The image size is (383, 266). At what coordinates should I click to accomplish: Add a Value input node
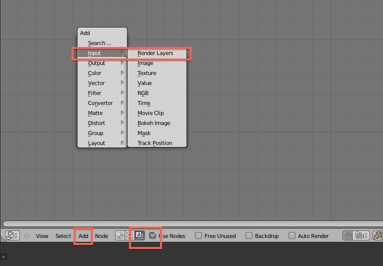pyautogui.click(x=157, y=83)
